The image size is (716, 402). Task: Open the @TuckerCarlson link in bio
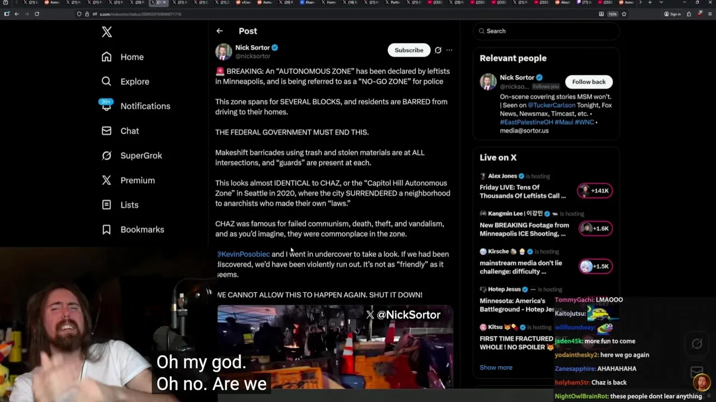[x=551, y=105]
